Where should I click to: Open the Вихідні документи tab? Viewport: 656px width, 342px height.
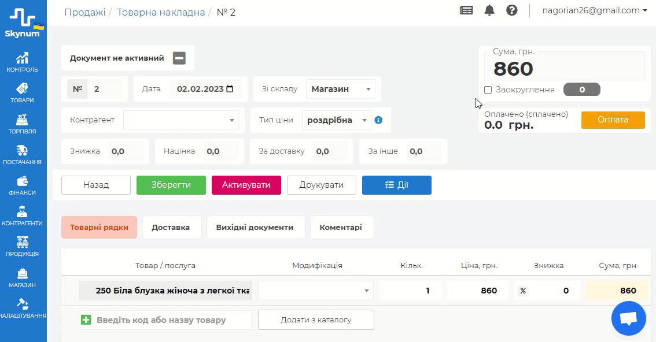[255, 227]
